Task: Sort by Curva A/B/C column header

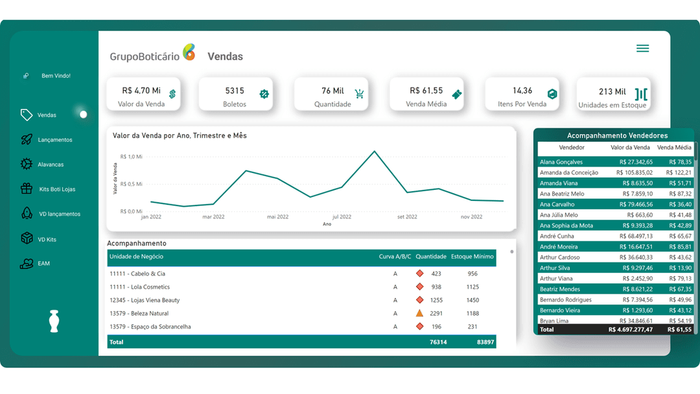Action: coord(395,257)
